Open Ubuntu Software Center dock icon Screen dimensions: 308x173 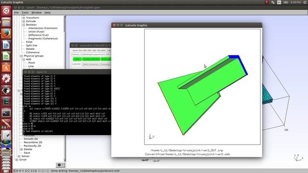6,68
